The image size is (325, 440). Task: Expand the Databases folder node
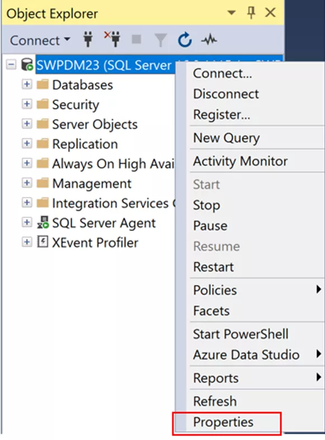(27, 84)
